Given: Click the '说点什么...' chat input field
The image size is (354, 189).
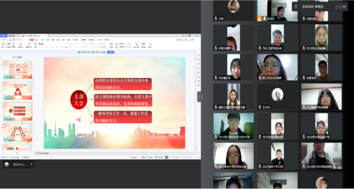Looking at the screenshot, I should (x=19, y=164).
